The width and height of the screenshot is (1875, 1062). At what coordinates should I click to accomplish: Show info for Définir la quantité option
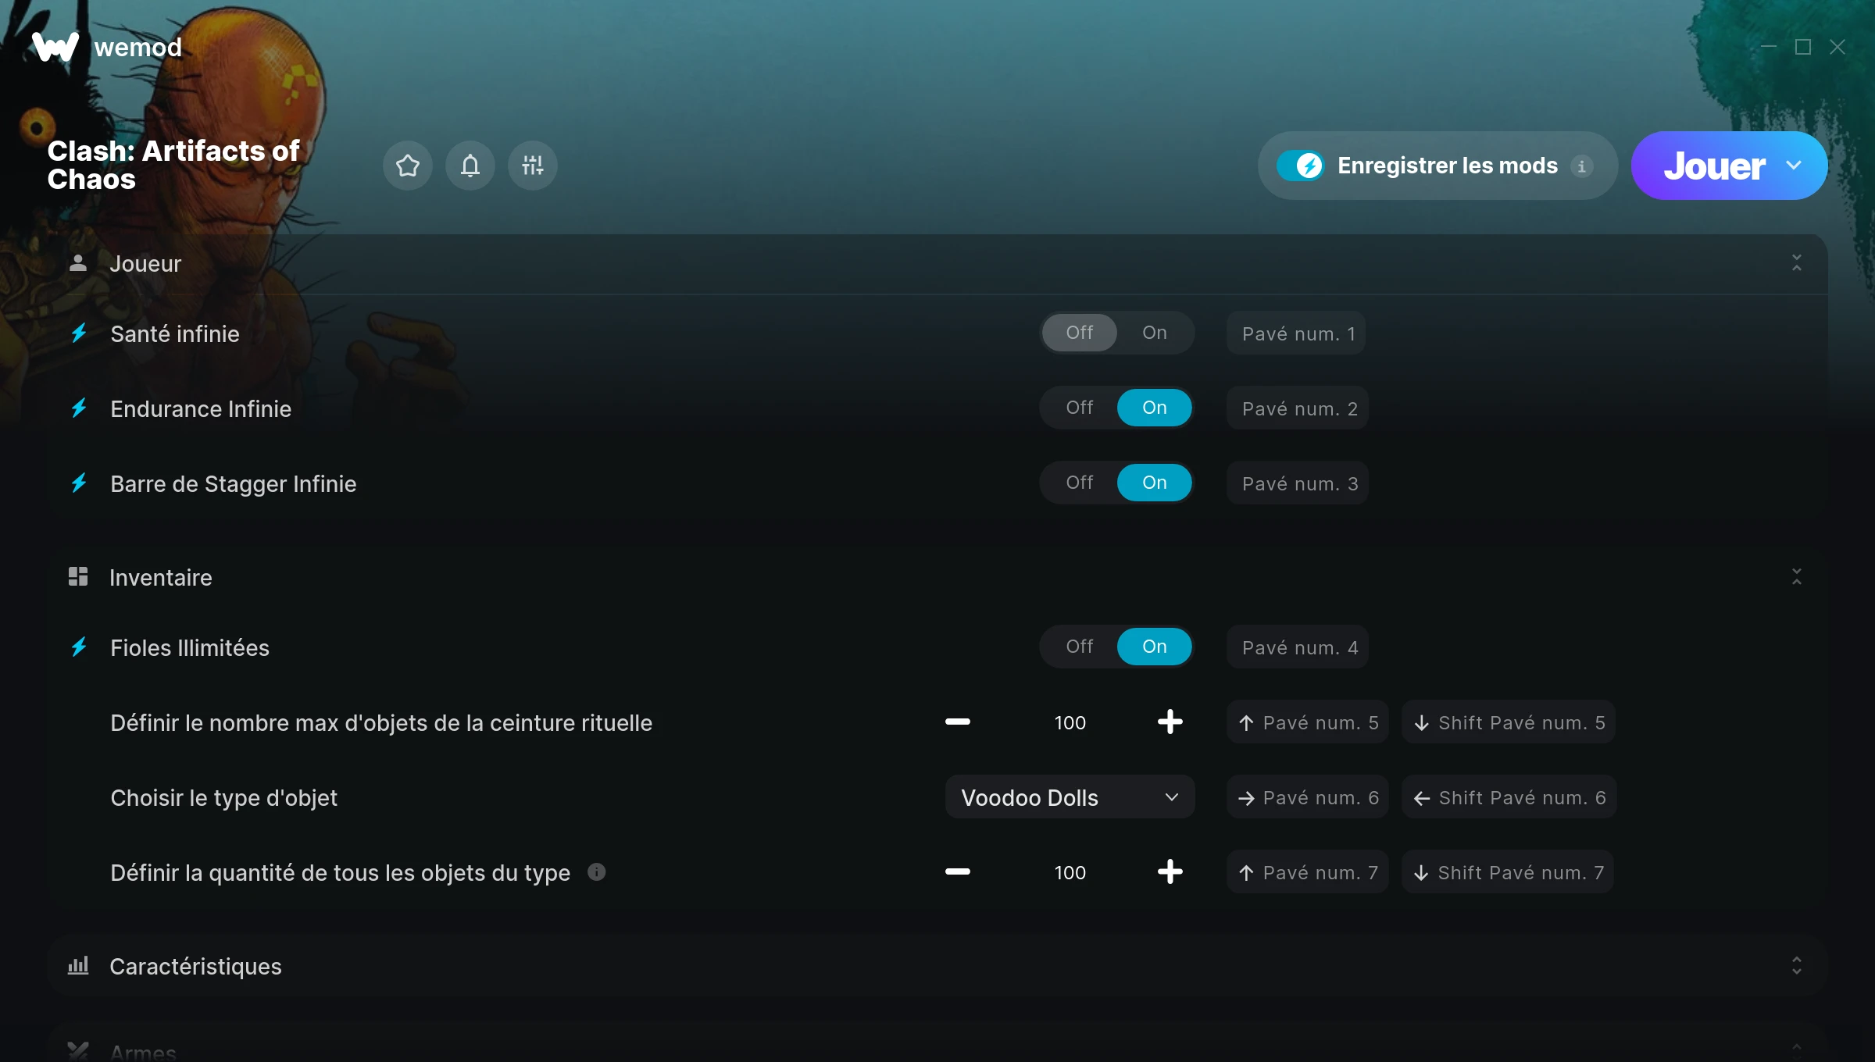[596, 871]
